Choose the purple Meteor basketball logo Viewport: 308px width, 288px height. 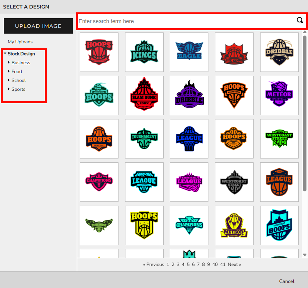[279, 95]
